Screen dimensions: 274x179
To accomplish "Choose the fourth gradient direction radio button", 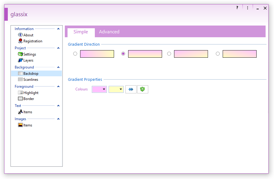I will pos(218,54).
